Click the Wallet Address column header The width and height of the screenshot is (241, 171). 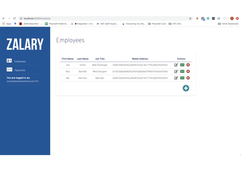click(x=140, y=59)
